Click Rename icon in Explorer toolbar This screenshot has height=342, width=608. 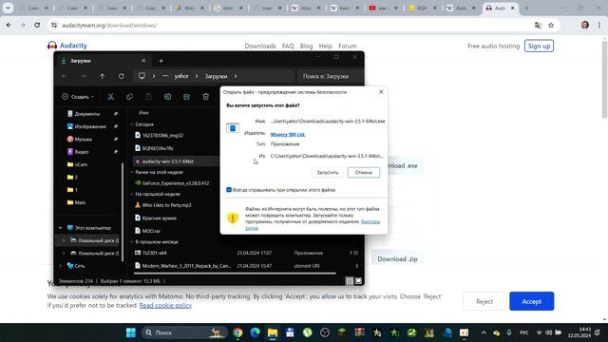click(x=167, y=97)
